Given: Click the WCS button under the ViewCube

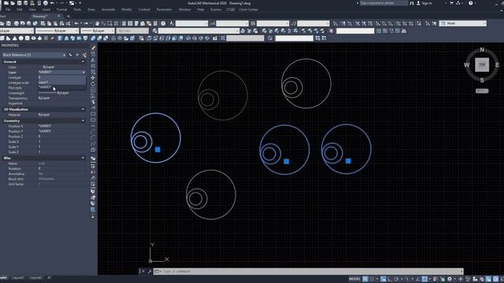Looking at the screenshot, I should pyautogui.click(x=482, y=91).
